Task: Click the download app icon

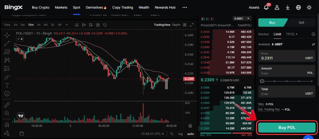Action: [288, 8]
